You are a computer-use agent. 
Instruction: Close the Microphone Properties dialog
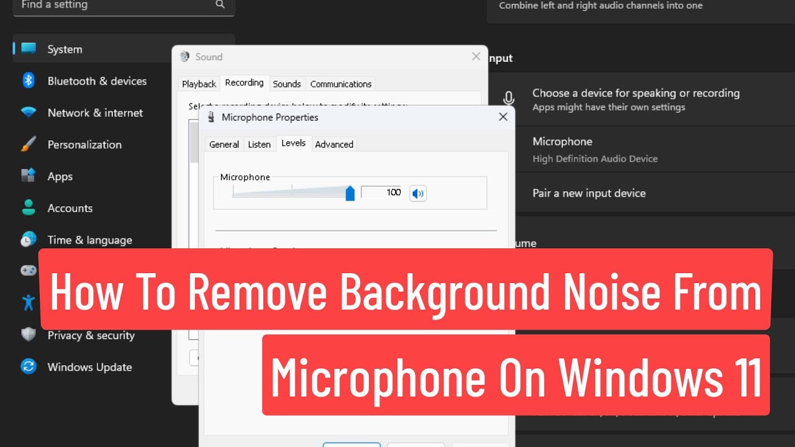[503, 117]
